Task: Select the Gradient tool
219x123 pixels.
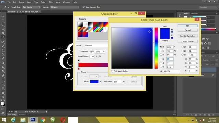Action: pyautogui.click(x=3, y=63)
